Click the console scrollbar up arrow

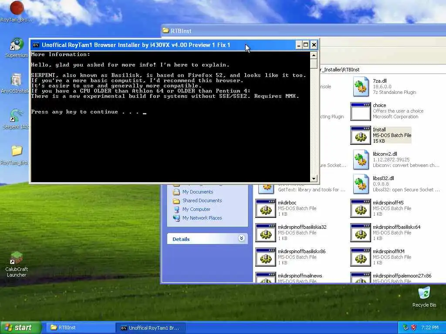pyautogui.click(x=314, y=55)
